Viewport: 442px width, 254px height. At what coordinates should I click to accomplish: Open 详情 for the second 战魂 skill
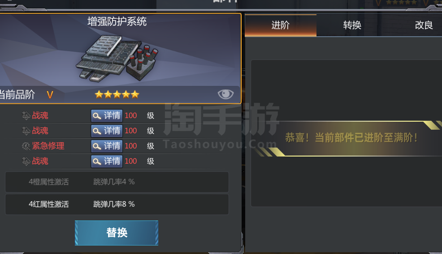(107, 131)
